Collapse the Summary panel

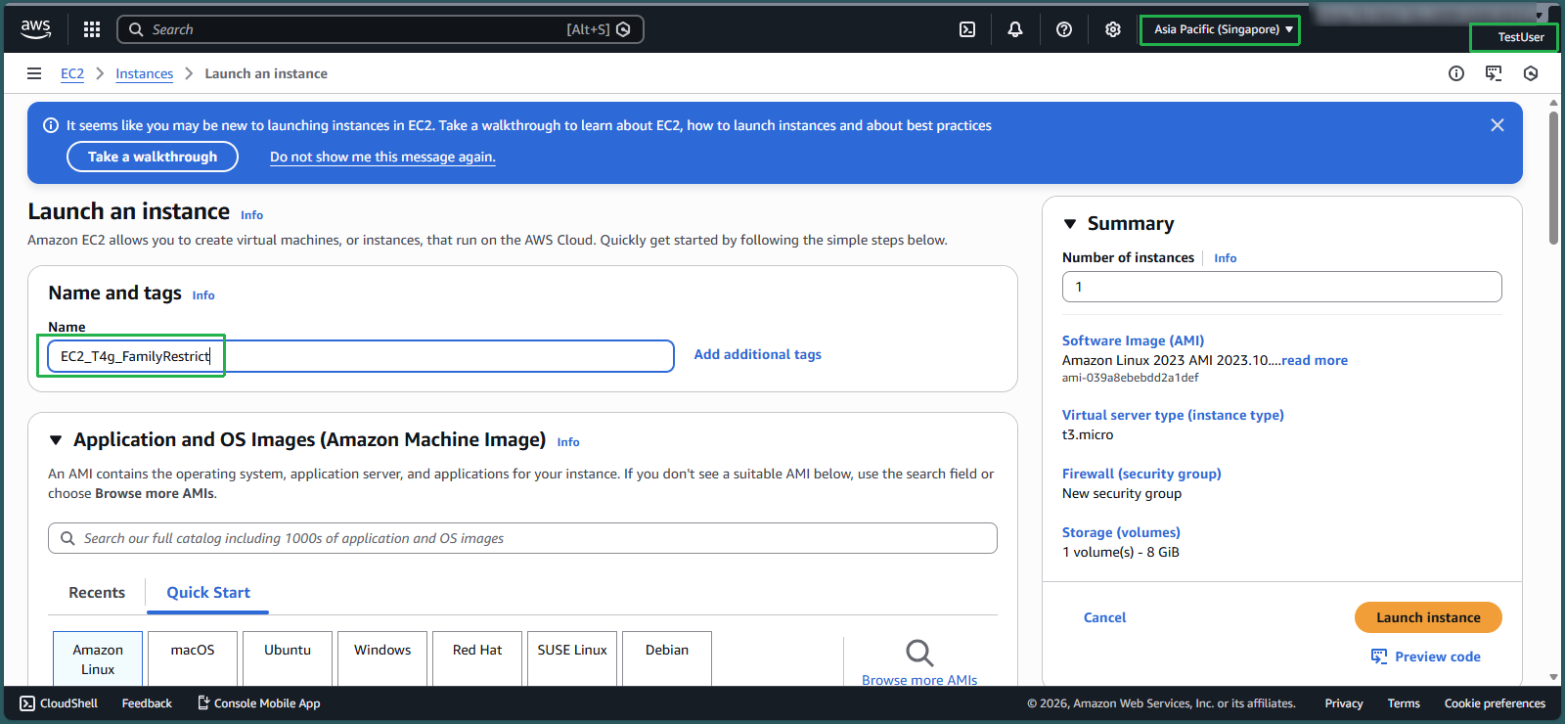(1070, 224)
